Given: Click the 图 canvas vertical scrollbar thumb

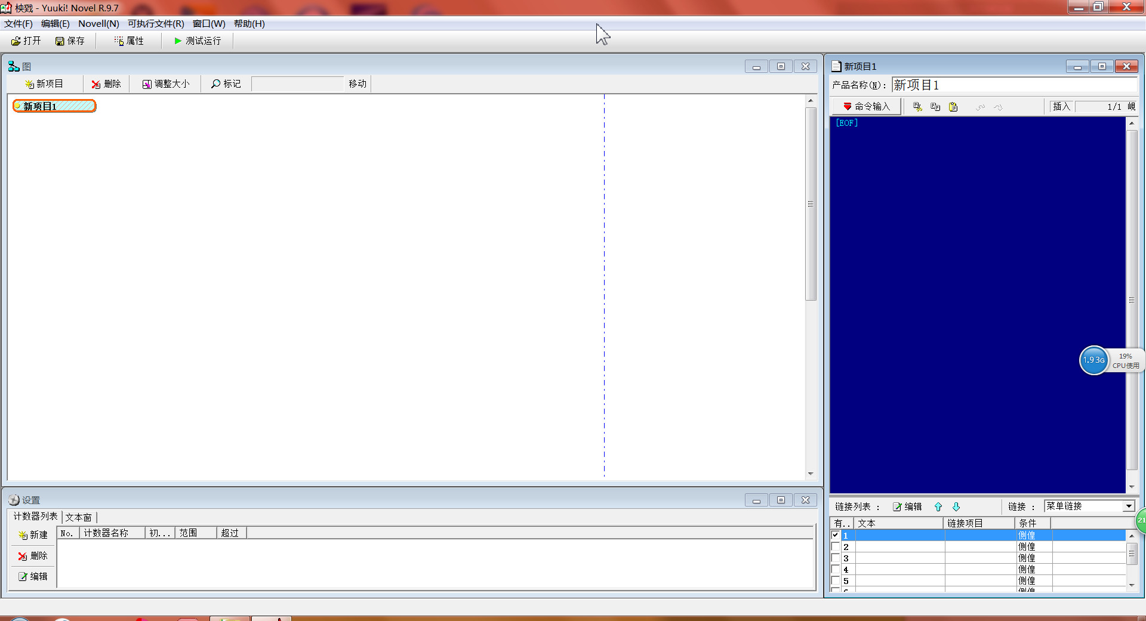Looking at the screenshot, I should (x=811, y=204).
